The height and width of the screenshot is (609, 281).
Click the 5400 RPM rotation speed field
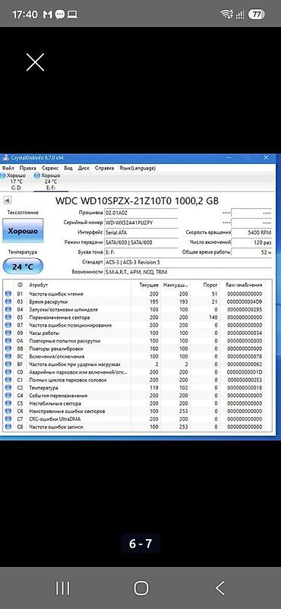pos(252,232)
